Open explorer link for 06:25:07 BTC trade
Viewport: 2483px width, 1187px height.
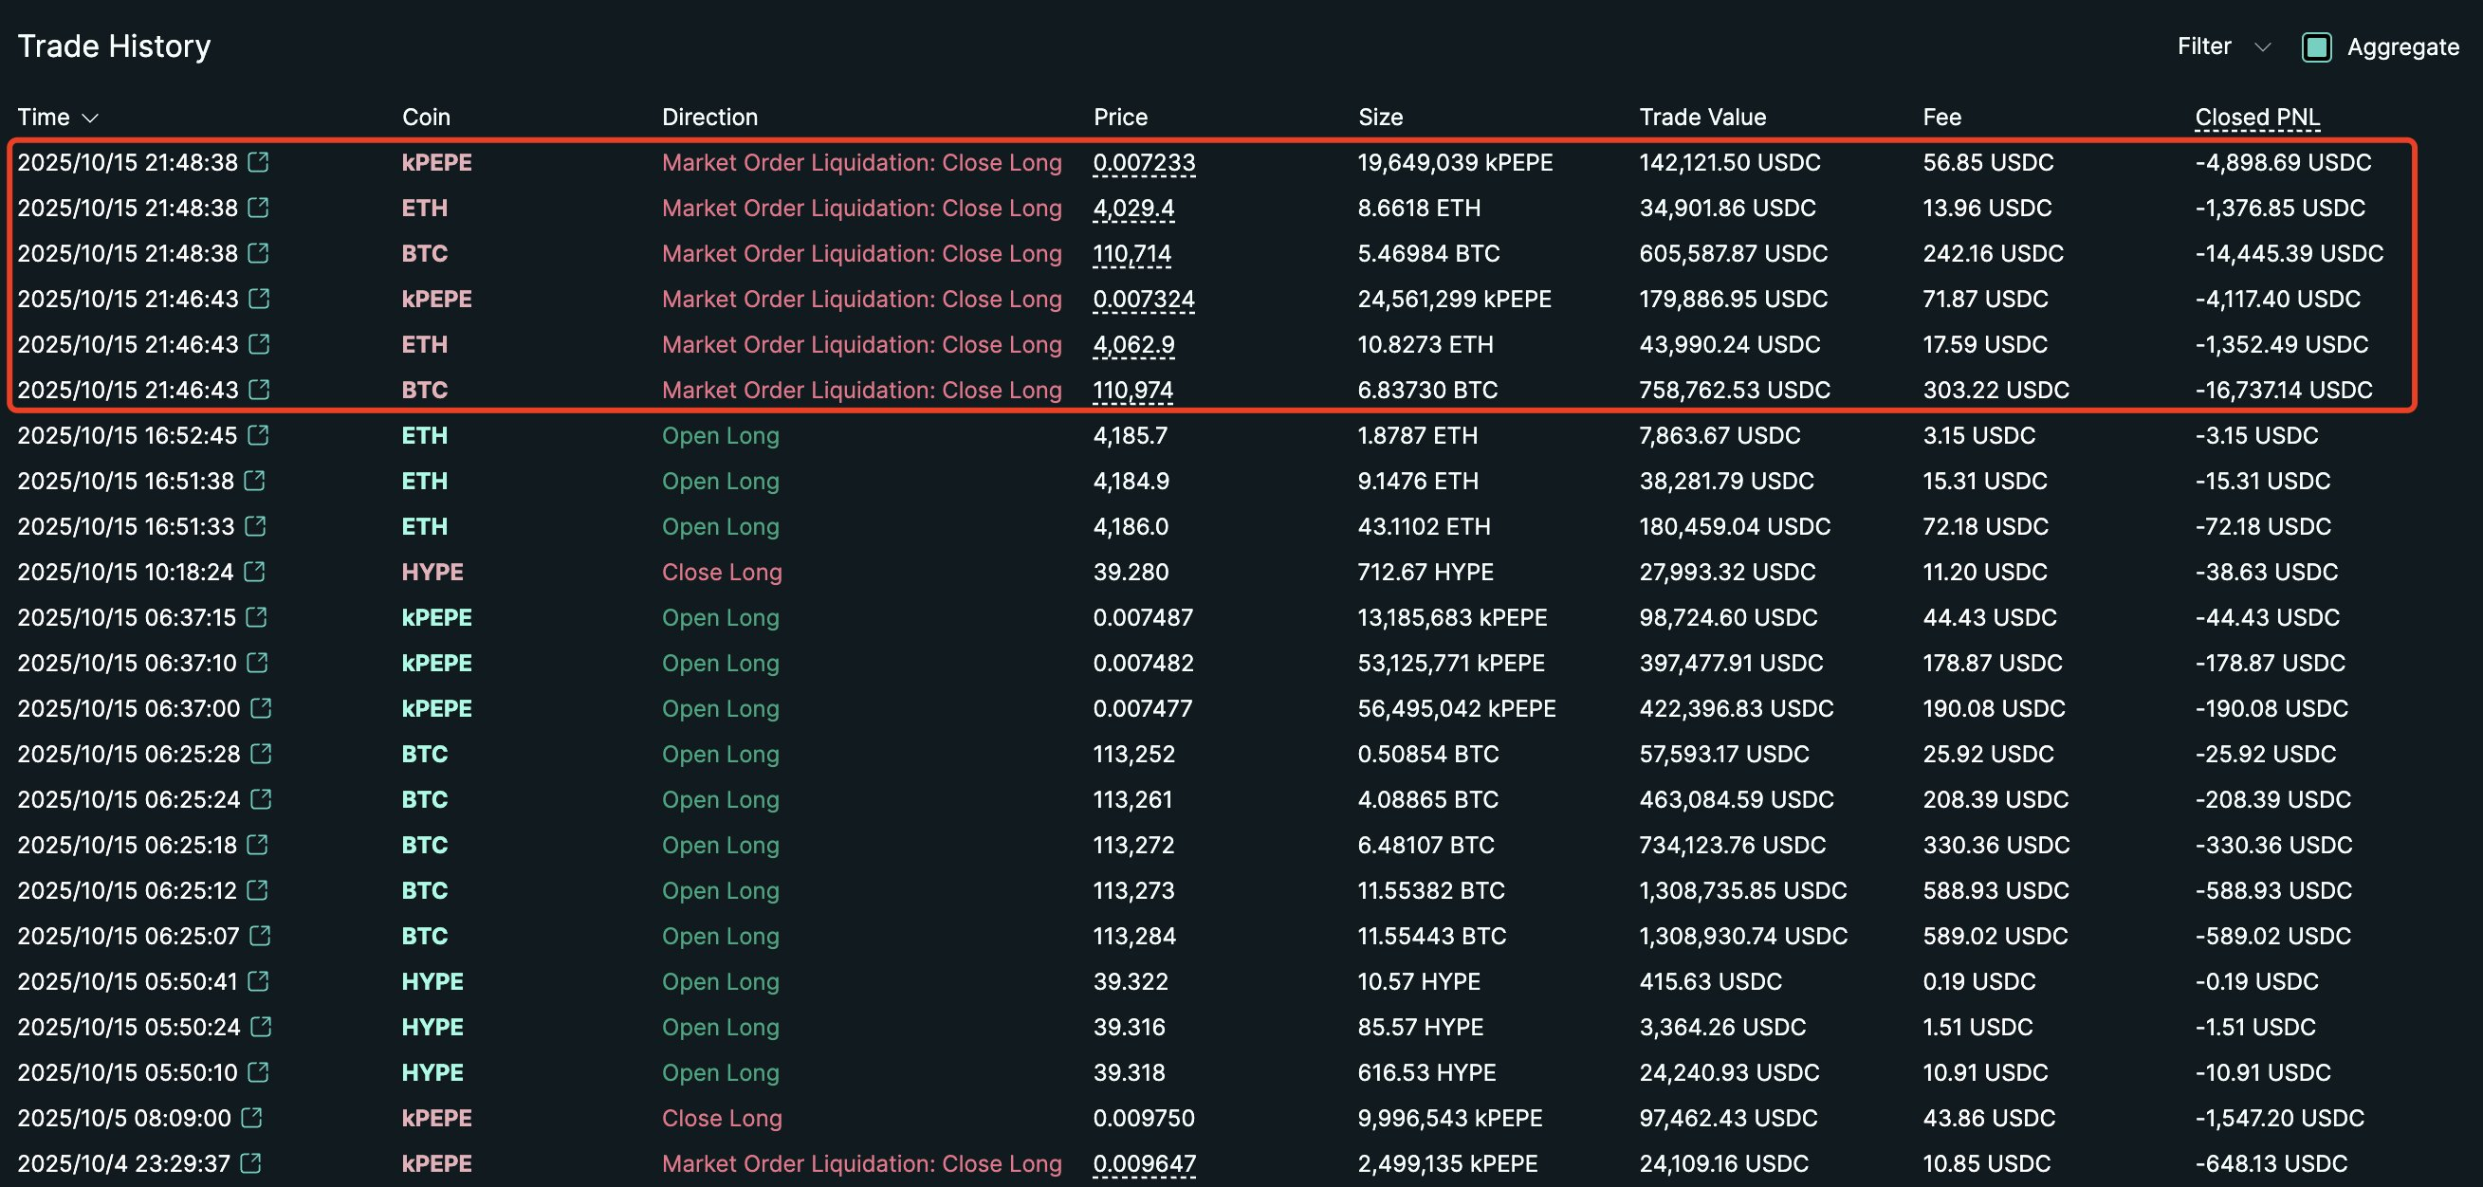pos(259,936)
